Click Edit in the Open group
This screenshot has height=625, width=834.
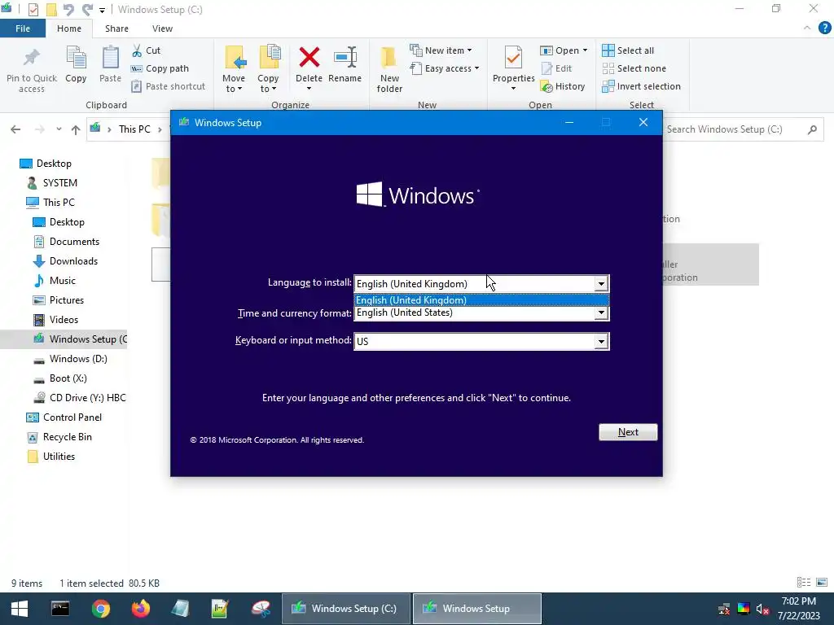(556, 68)
